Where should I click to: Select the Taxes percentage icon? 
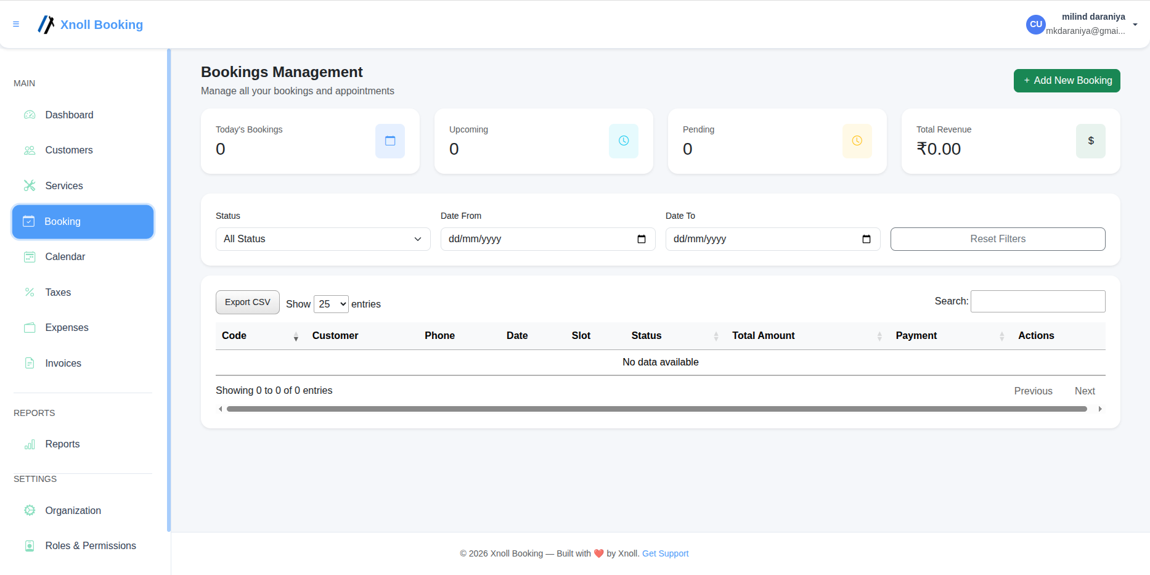tap(30, 292)
